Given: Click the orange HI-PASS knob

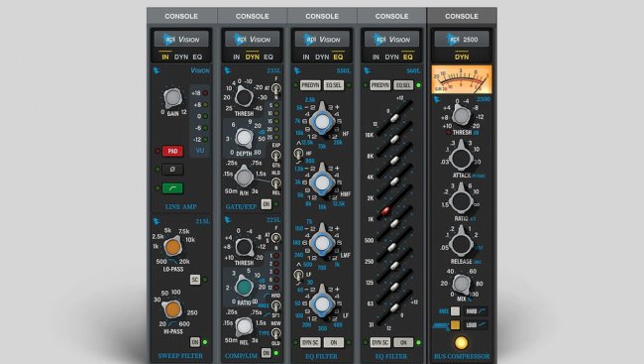Looking at the screenshot, I should [x=172, y=309].
